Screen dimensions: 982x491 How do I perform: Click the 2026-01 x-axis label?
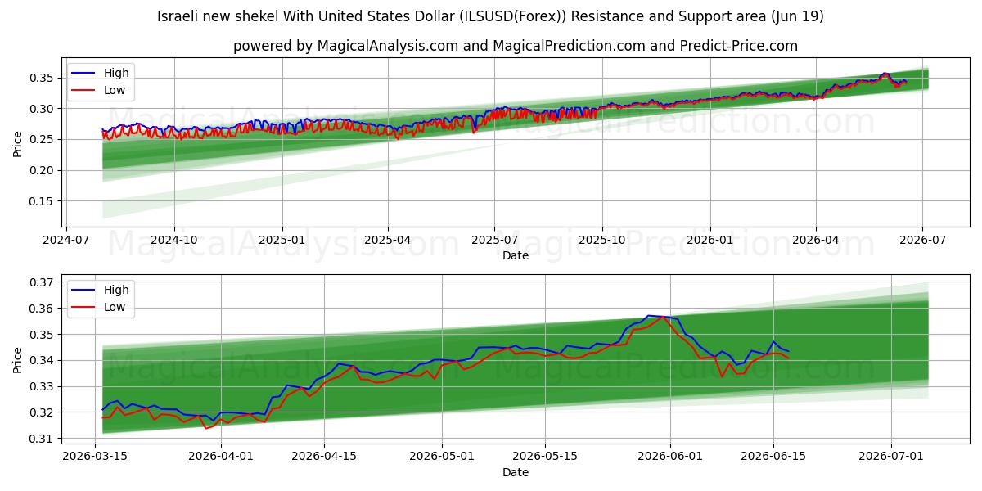point(710,240)
